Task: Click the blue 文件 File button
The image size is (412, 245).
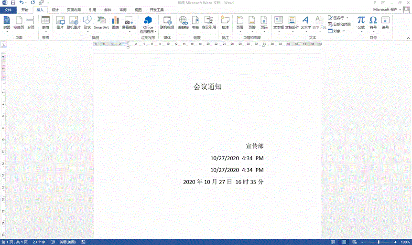Action: [x=8, y=10]
